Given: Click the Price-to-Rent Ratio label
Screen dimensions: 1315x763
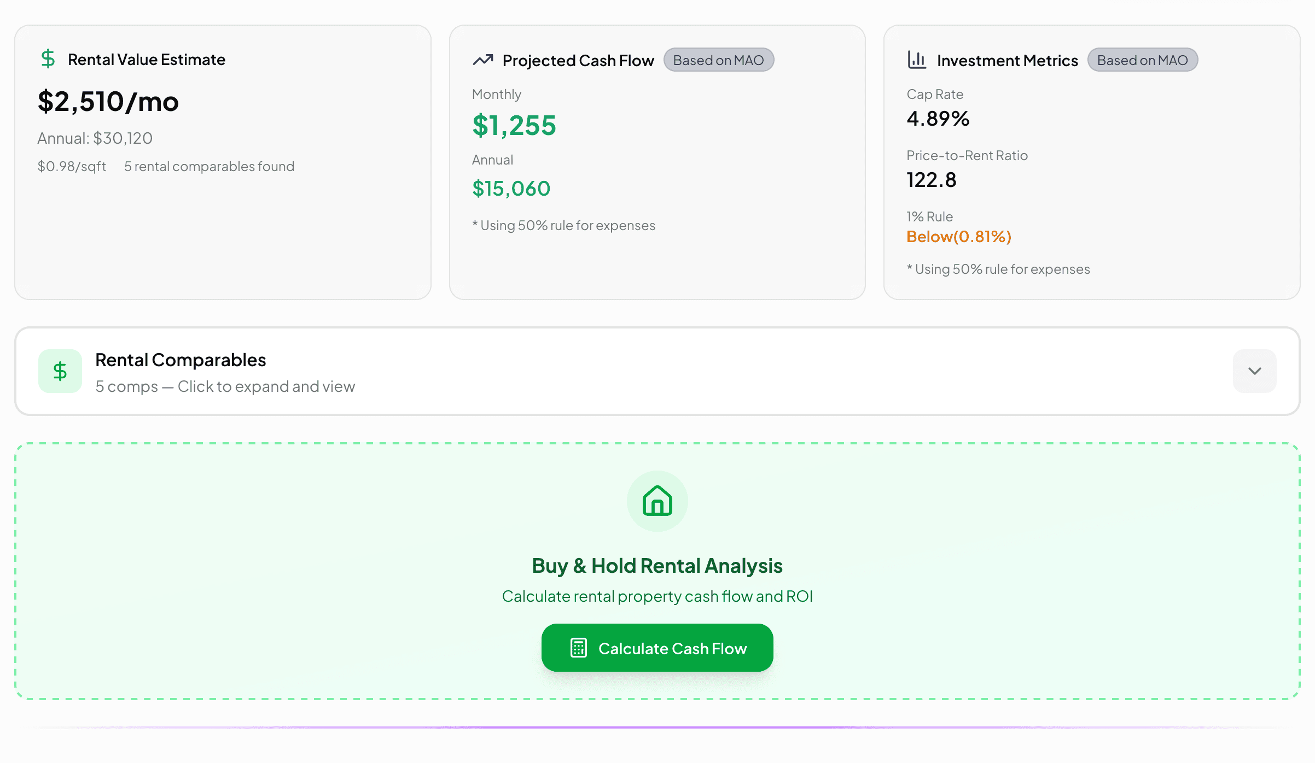Looking at the screenshot, I should click(x=967, y=156).
